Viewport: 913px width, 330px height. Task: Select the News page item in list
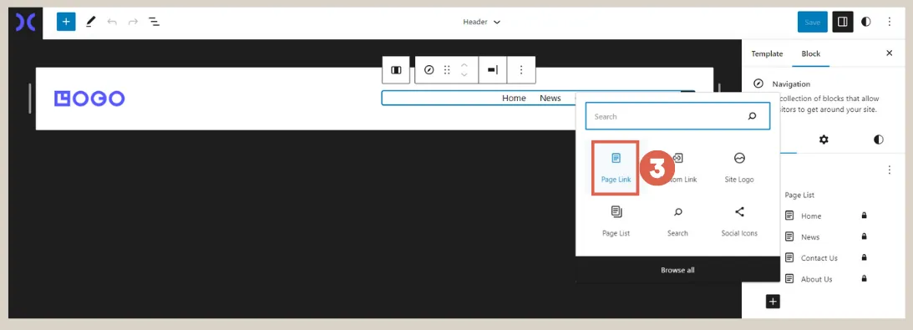[x=810, y=237]
